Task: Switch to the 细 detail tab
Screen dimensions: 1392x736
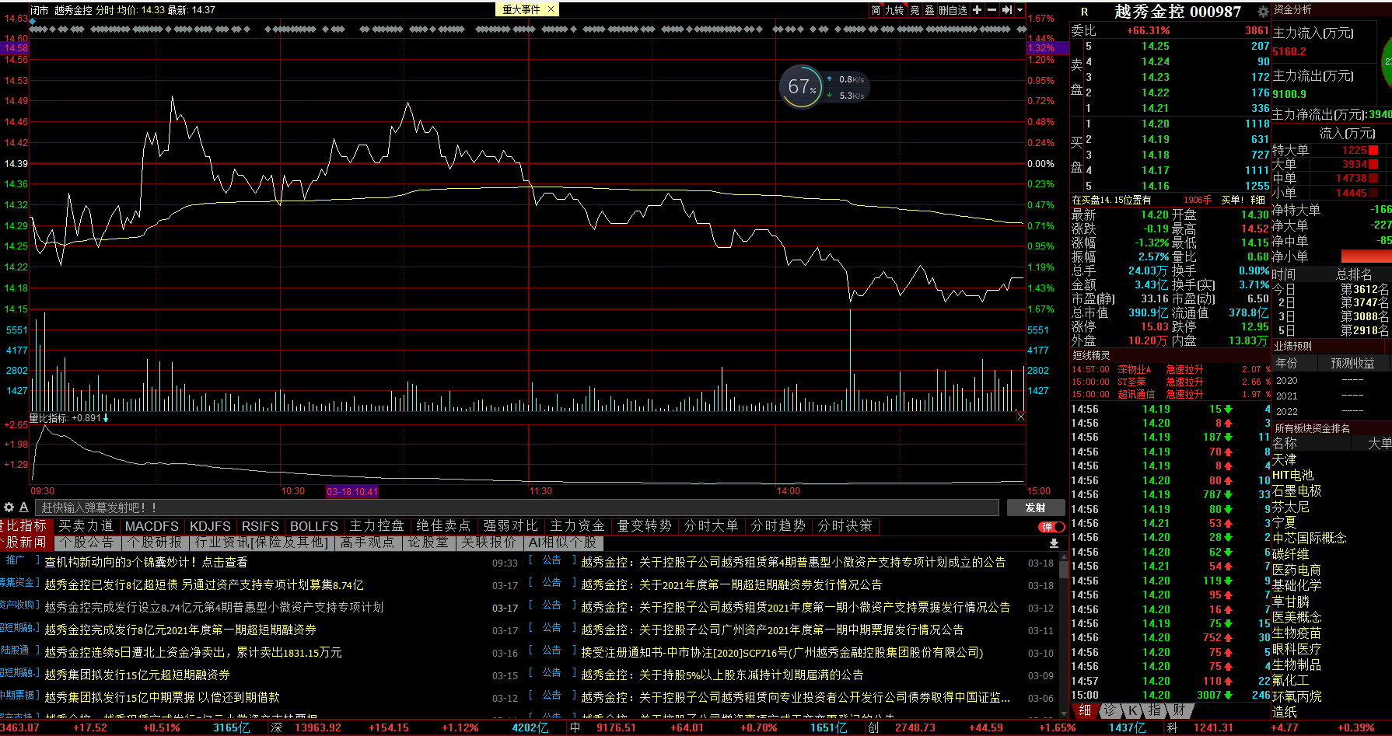Action: tap(1085, 710)
